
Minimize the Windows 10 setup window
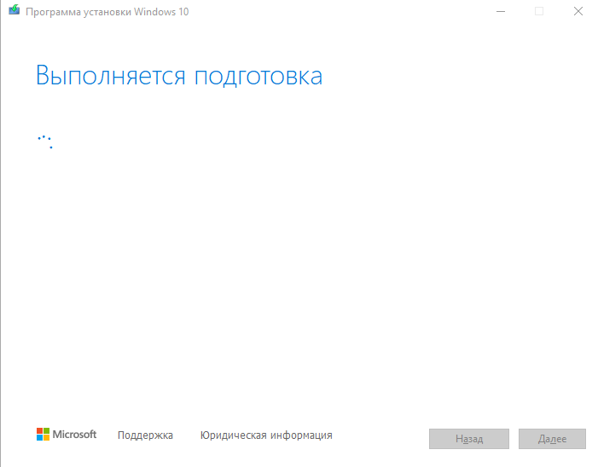(x=501, y=11)
